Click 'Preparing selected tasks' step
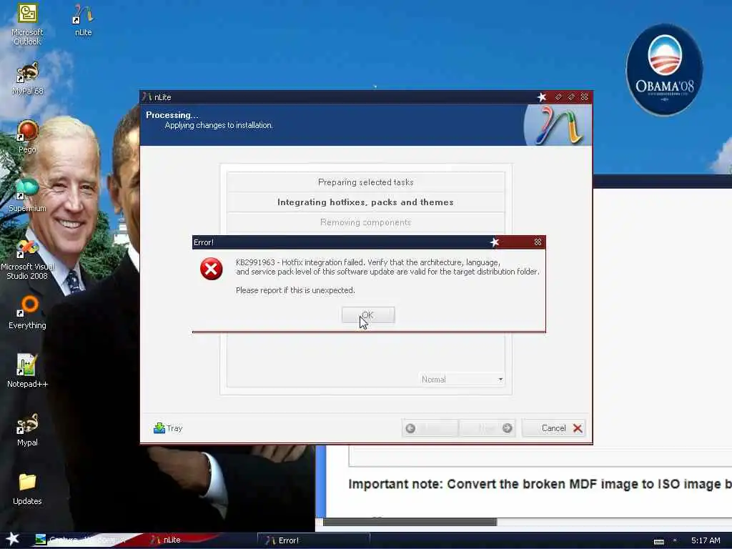Screen dimensions: 732x549 click(x=365, y=182)
